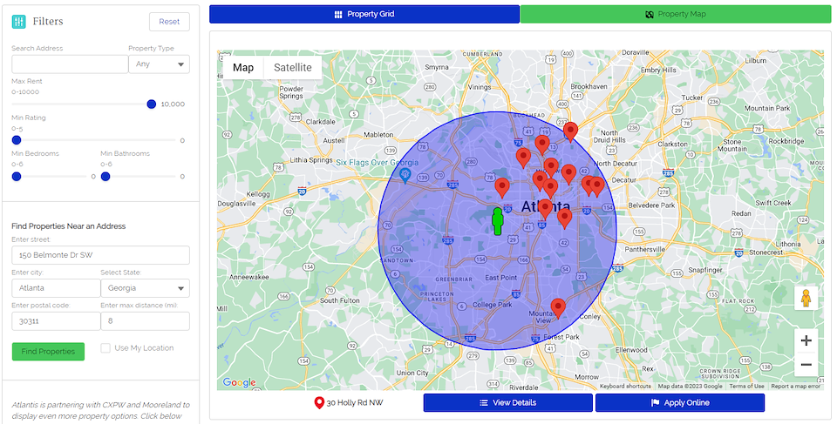
Task: Click the Max Rent slider handle
Action: click(152, 104)
